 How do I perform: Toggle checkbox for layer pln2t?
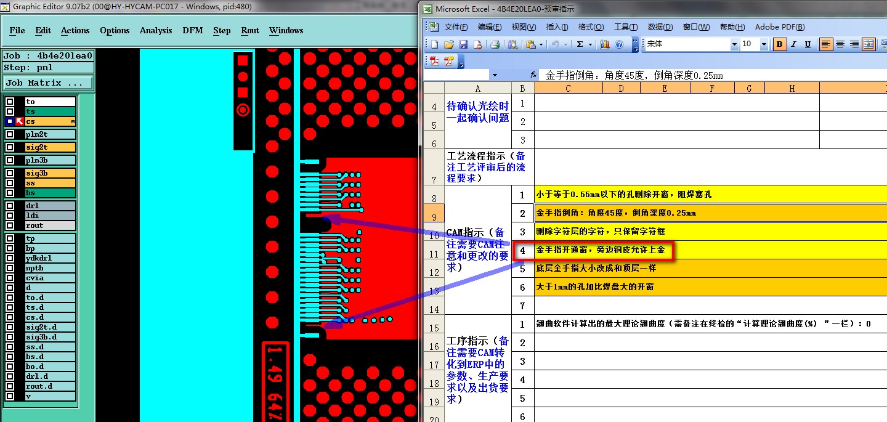[x=10, y=134]
